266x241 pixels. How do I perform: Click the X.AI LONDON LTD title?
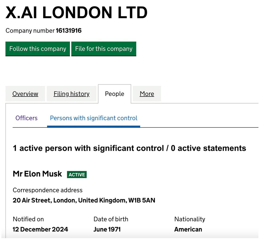click(x=76, y=13)
